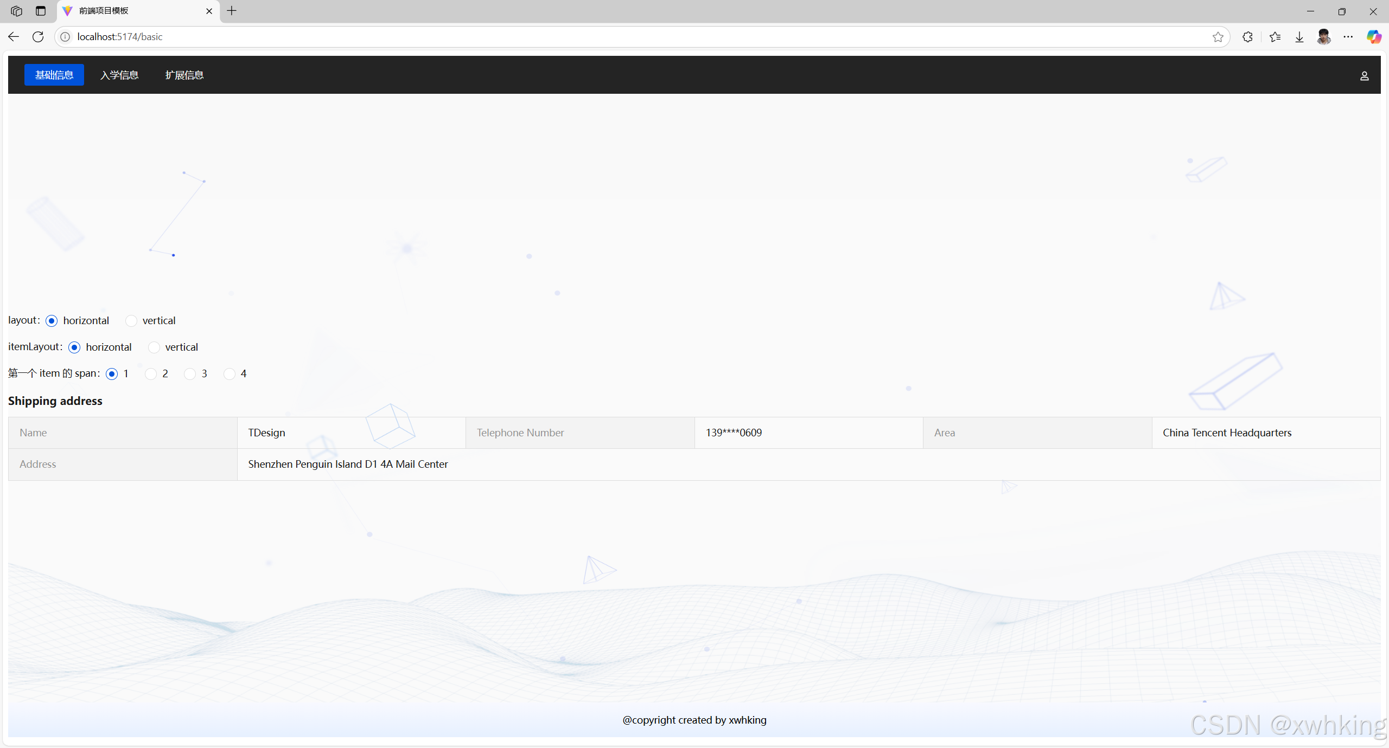Open a new browser tab
Screen dimensions: 1389x748
click(x=232, y=11)
